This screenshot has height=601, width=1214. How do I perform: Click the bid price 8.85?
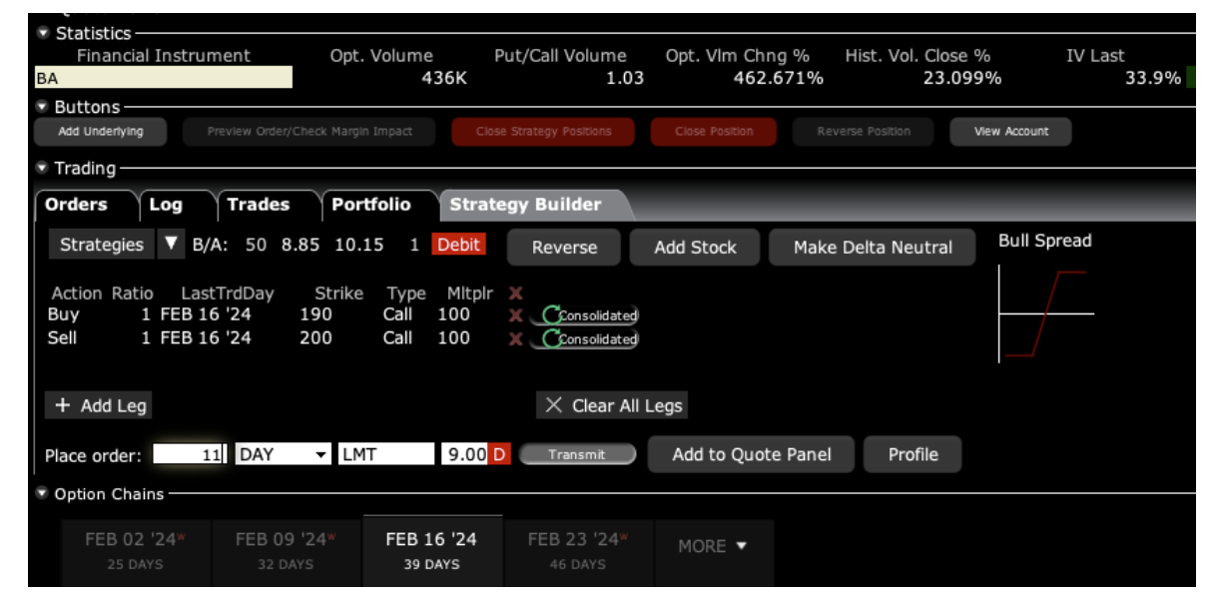click(x=301, y=245)
